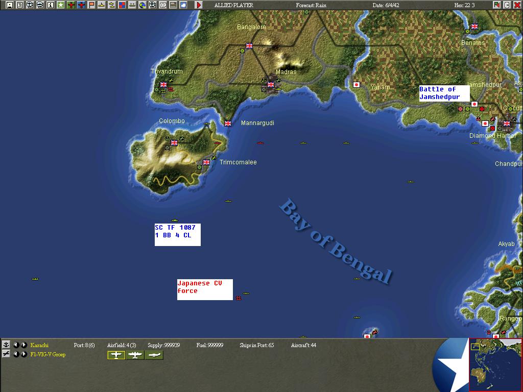Click the 'Hex: 22 3' status text
Screen dimensions: 523x392
(465, 5)
